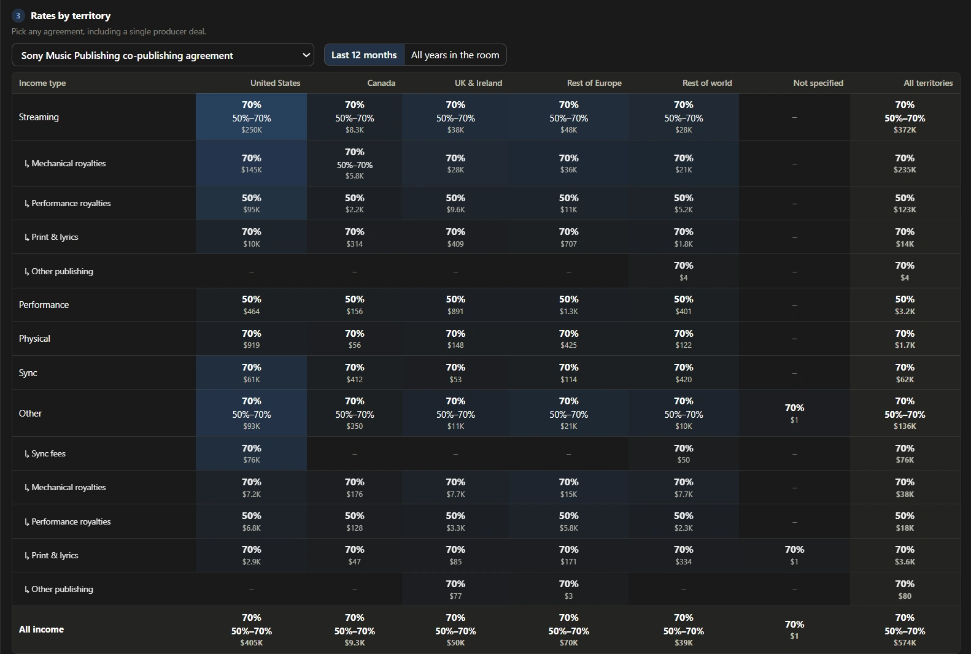
Task: Click the All income Rest of Europe $70K cell
Action: [568, 629]
